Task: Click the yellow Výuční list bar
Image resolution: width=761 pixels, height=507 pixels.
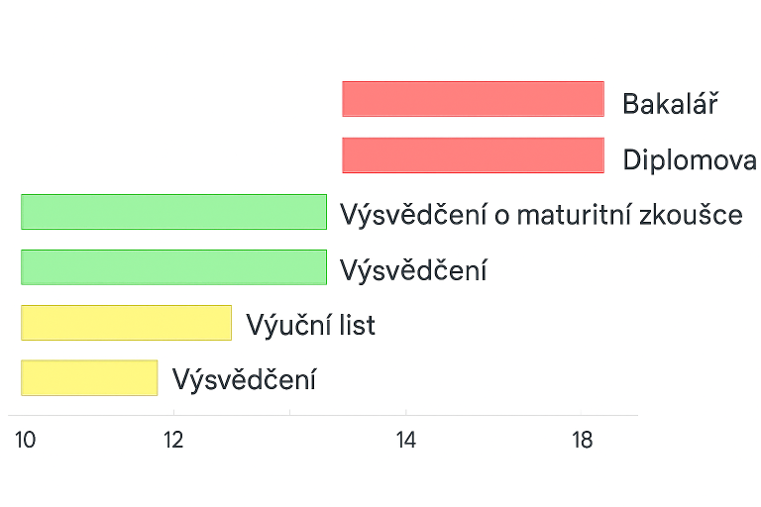Action: click(x=126, y=323)
